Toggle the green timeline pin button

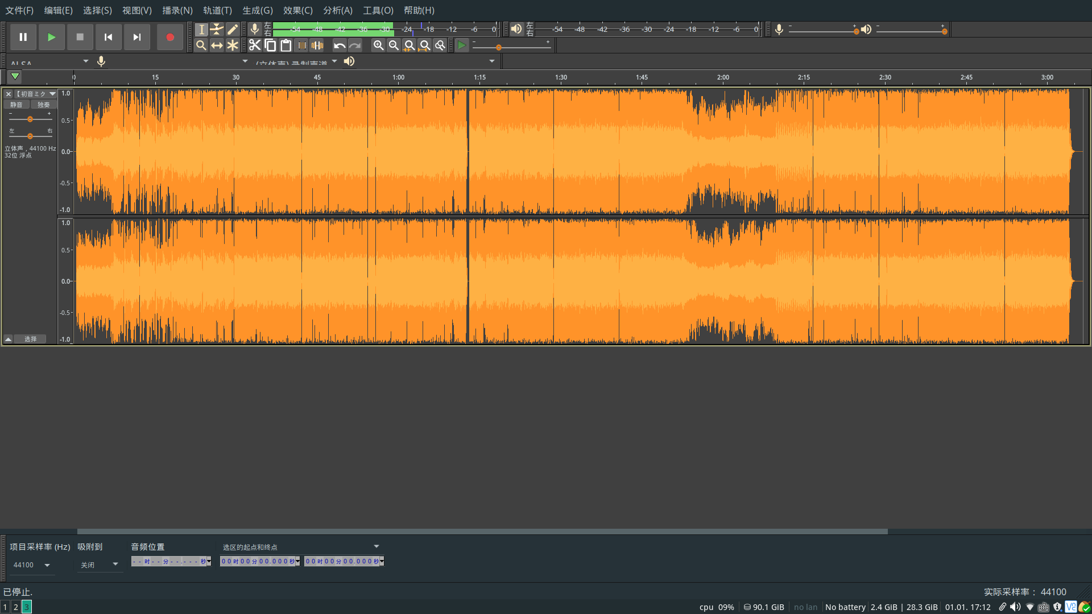point(15,76)
